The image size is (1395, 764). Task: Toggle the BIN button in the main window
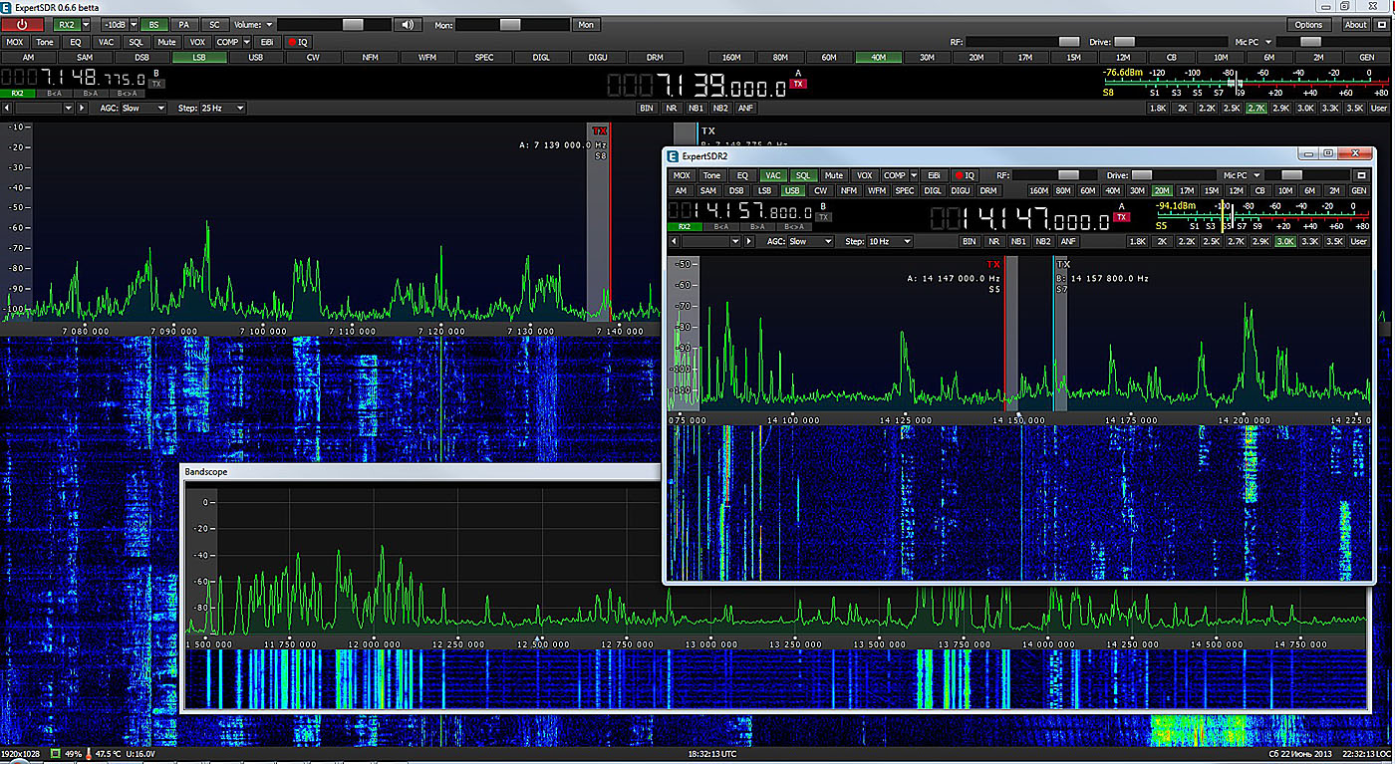pos(647,108)
